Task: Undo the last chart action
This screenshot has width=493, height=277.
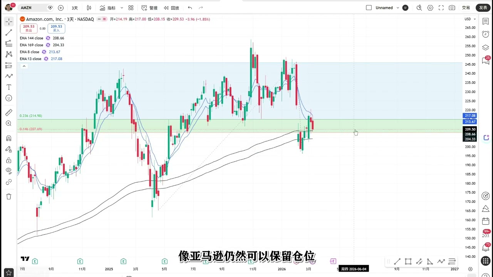Action: (x=190, y=8)
